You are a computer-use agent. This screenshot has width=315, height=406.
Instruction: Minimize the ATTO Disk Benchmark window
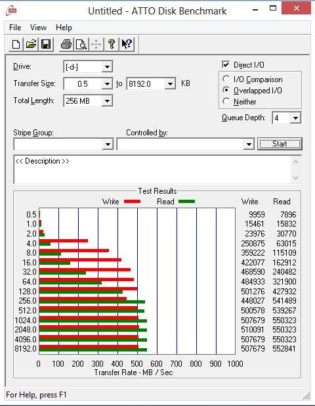[255, 10]
